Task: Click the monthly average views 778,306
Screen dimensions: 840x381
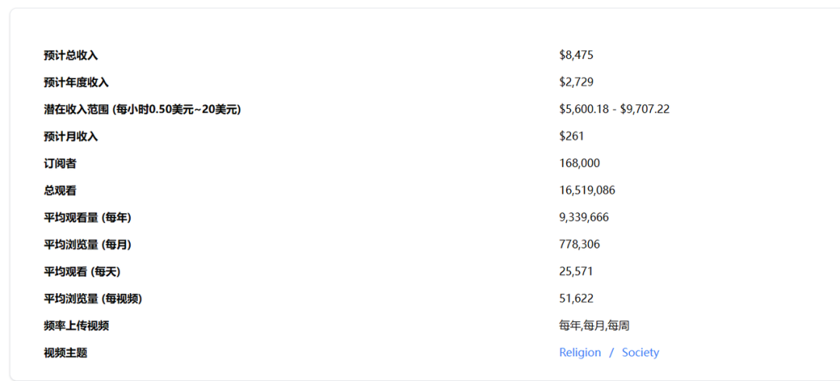Action: pos(579,245)
